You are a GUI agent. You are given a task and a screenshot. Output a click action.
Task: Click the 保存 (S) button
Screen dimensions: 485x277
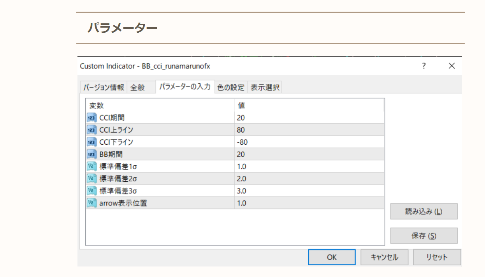[423, 236]
